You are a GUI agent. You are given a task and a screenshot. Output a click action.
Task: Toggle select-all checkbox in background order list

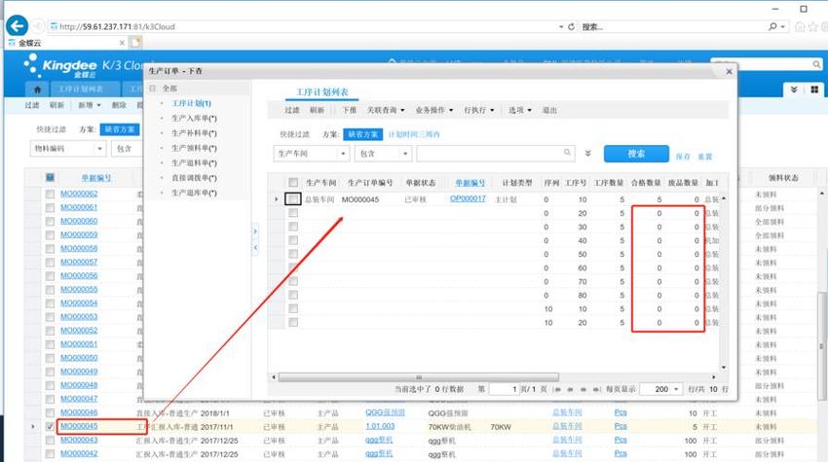[50, 178]
